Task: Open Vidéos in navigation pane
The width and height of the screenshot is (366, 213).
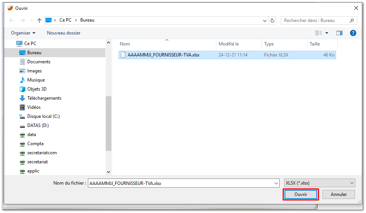Action: point(34,107)
